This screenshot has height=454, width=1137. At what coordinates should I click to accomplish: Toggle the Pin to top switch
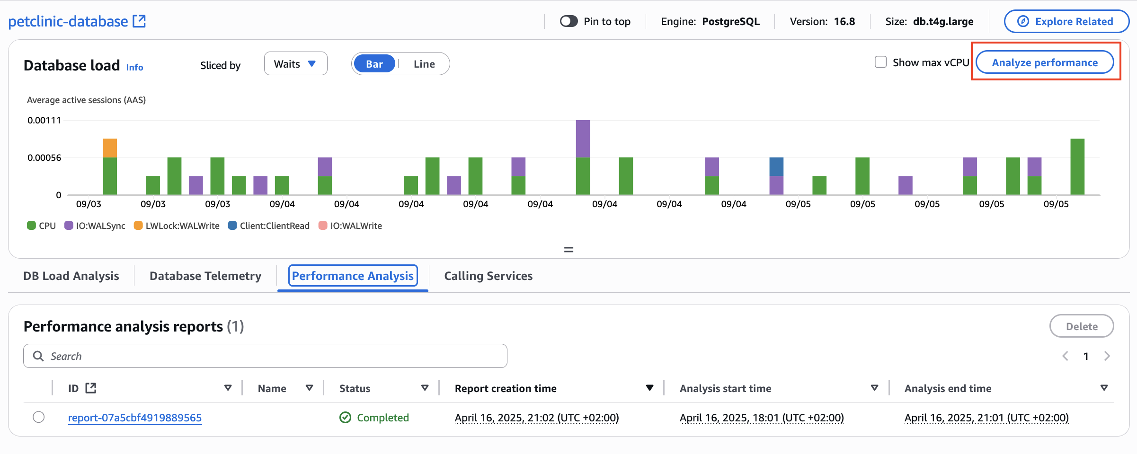coord(568,21)
